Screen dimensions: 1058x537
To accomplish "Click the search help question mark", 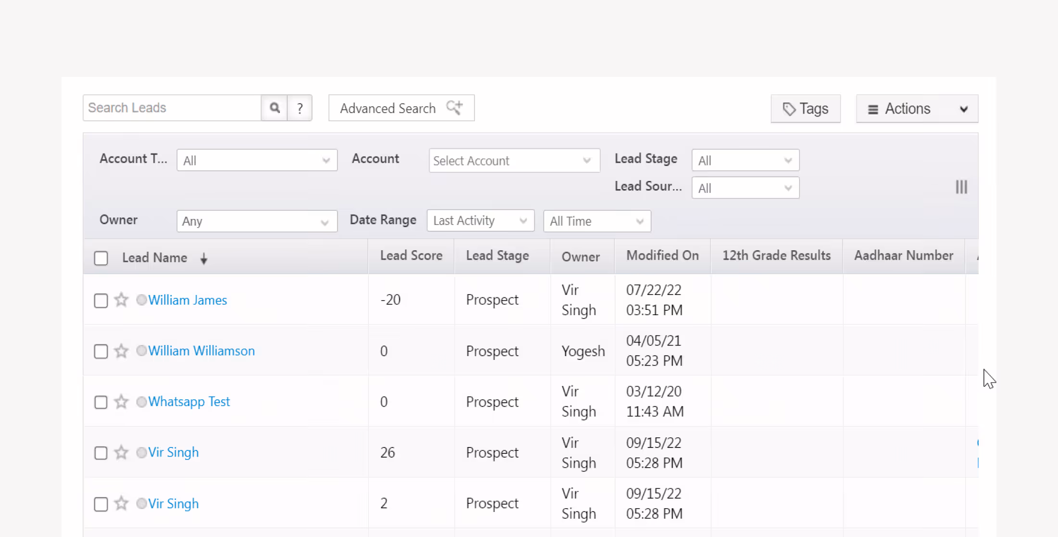I will tap(300, 108).
